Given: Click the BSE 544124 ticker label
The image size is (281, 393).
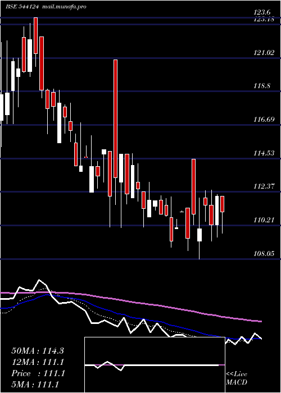Looking at the screenshot, I should pyautogui.click(x=22, y=7).
